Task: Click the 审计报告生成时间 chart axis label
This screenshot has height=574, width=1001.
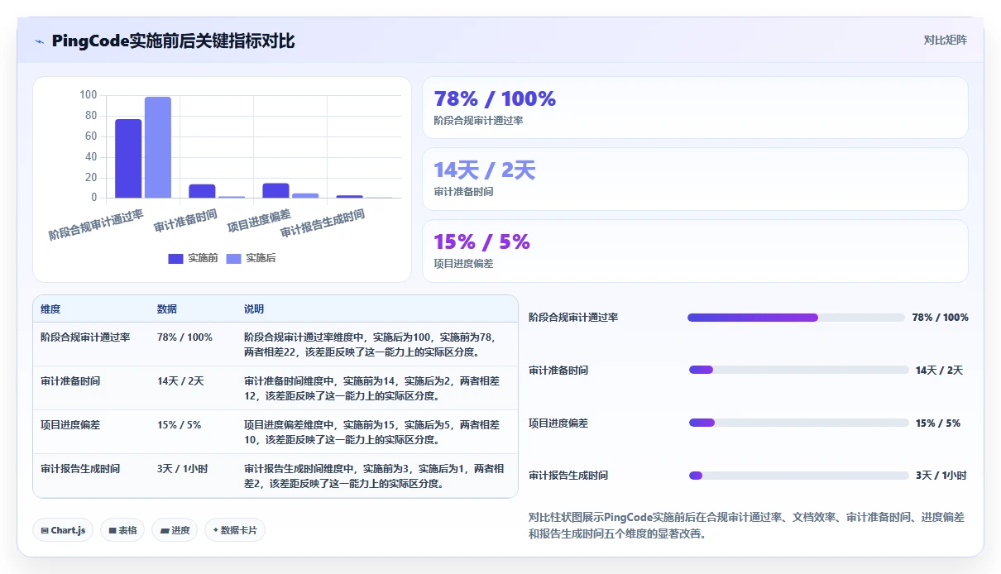Action: pyautogui.click(x=323, y=223)
